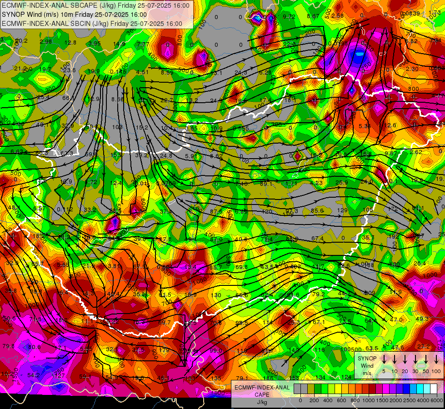The image size is (445, 409).
Task: Click the SBCIN title line at top
Action: coord(92,24)
